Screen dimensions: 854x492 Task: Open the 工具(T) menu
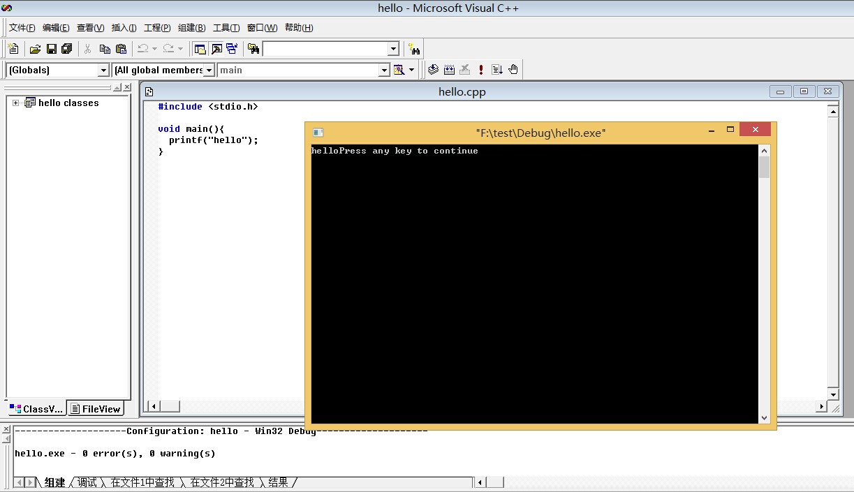tap(226, 28)
